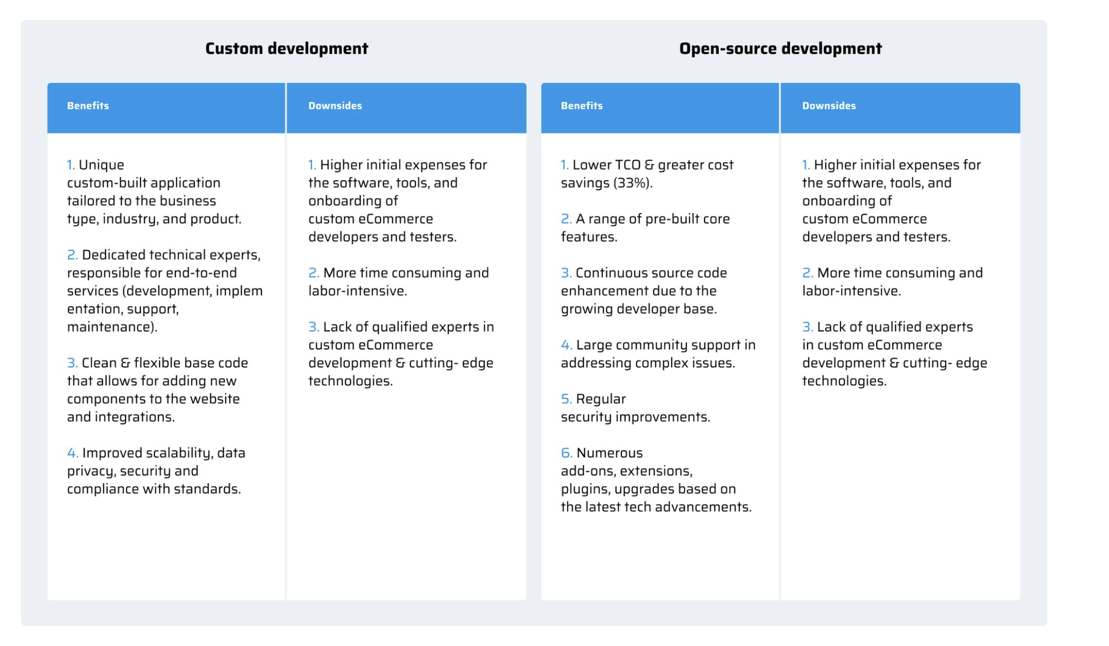The image size is (1109, 646).
Task: Click the Custom development heading
Action: click(x=286, y=49)
